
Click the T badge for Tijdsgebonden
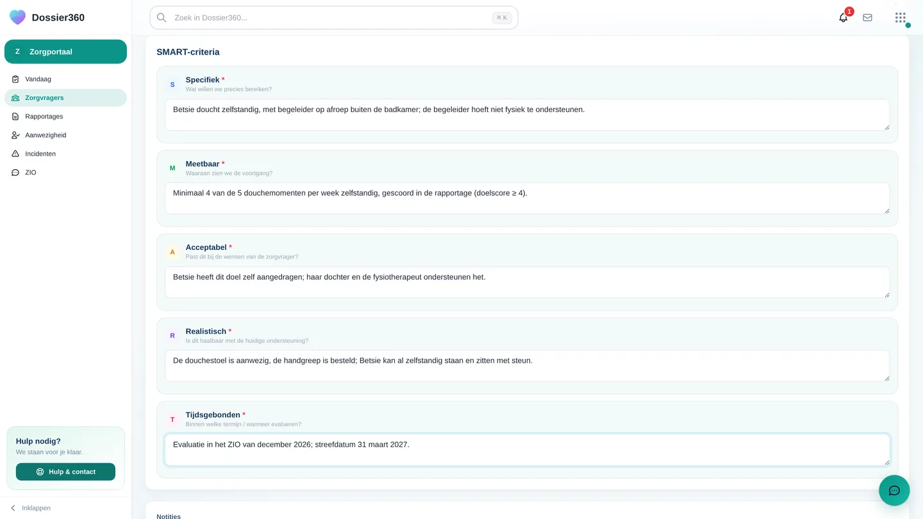coord(172,419)
